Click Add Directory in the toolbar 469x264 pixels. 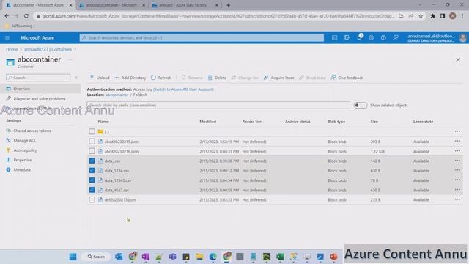pos(130,78)
